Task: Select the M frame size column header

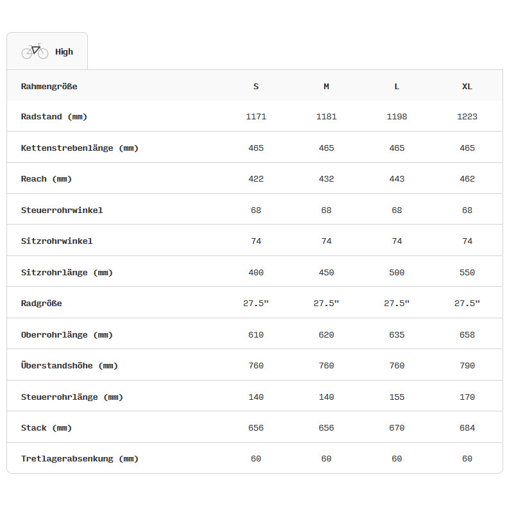Action: 326,86
